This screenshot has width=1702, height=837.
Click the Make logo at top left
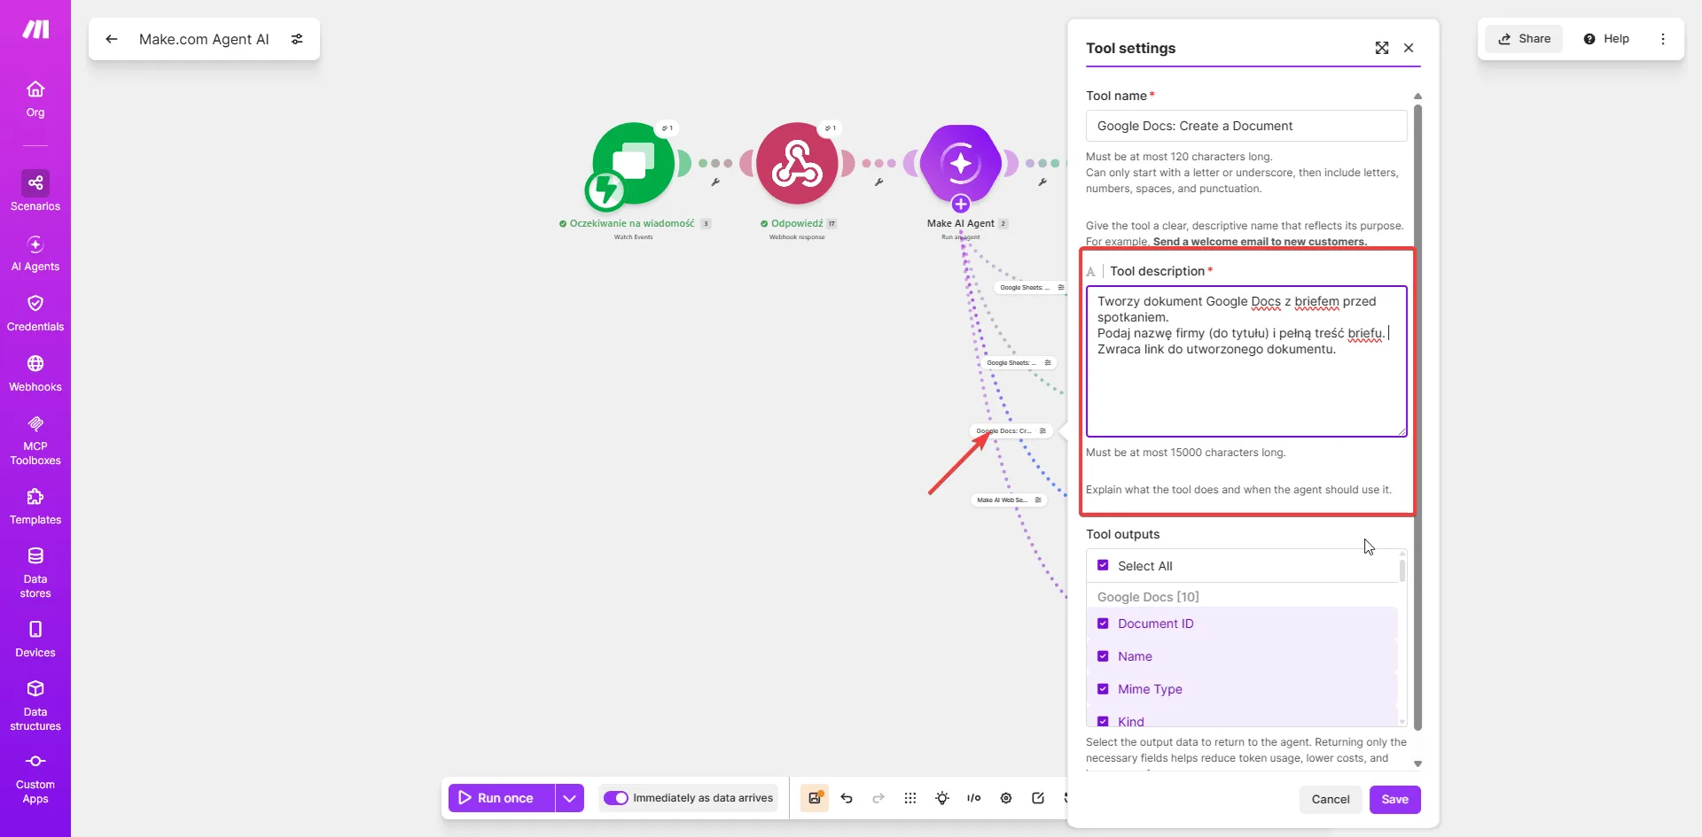[x=35, y=30]
